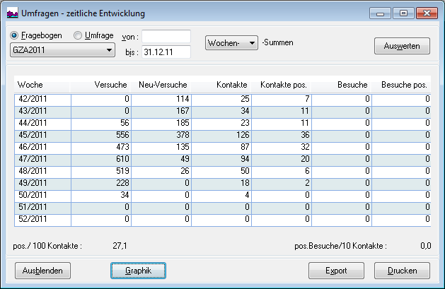Click into the 'von' date field

(x=166, y=36)
